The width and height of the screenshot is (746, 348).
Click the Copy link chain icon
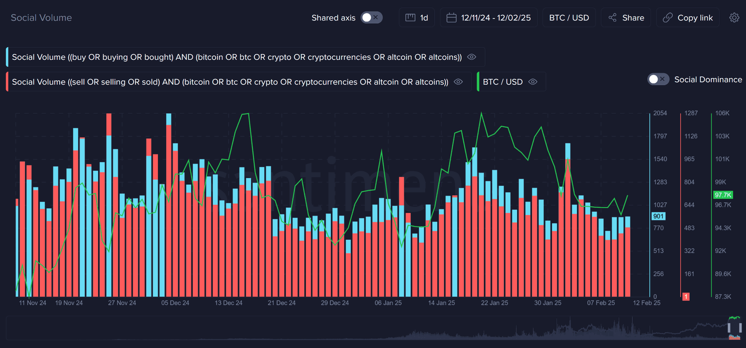(668, 17)
